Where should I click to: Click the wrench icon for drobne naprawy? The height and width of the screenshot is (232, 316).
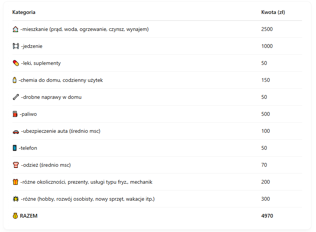pos(15,97)
